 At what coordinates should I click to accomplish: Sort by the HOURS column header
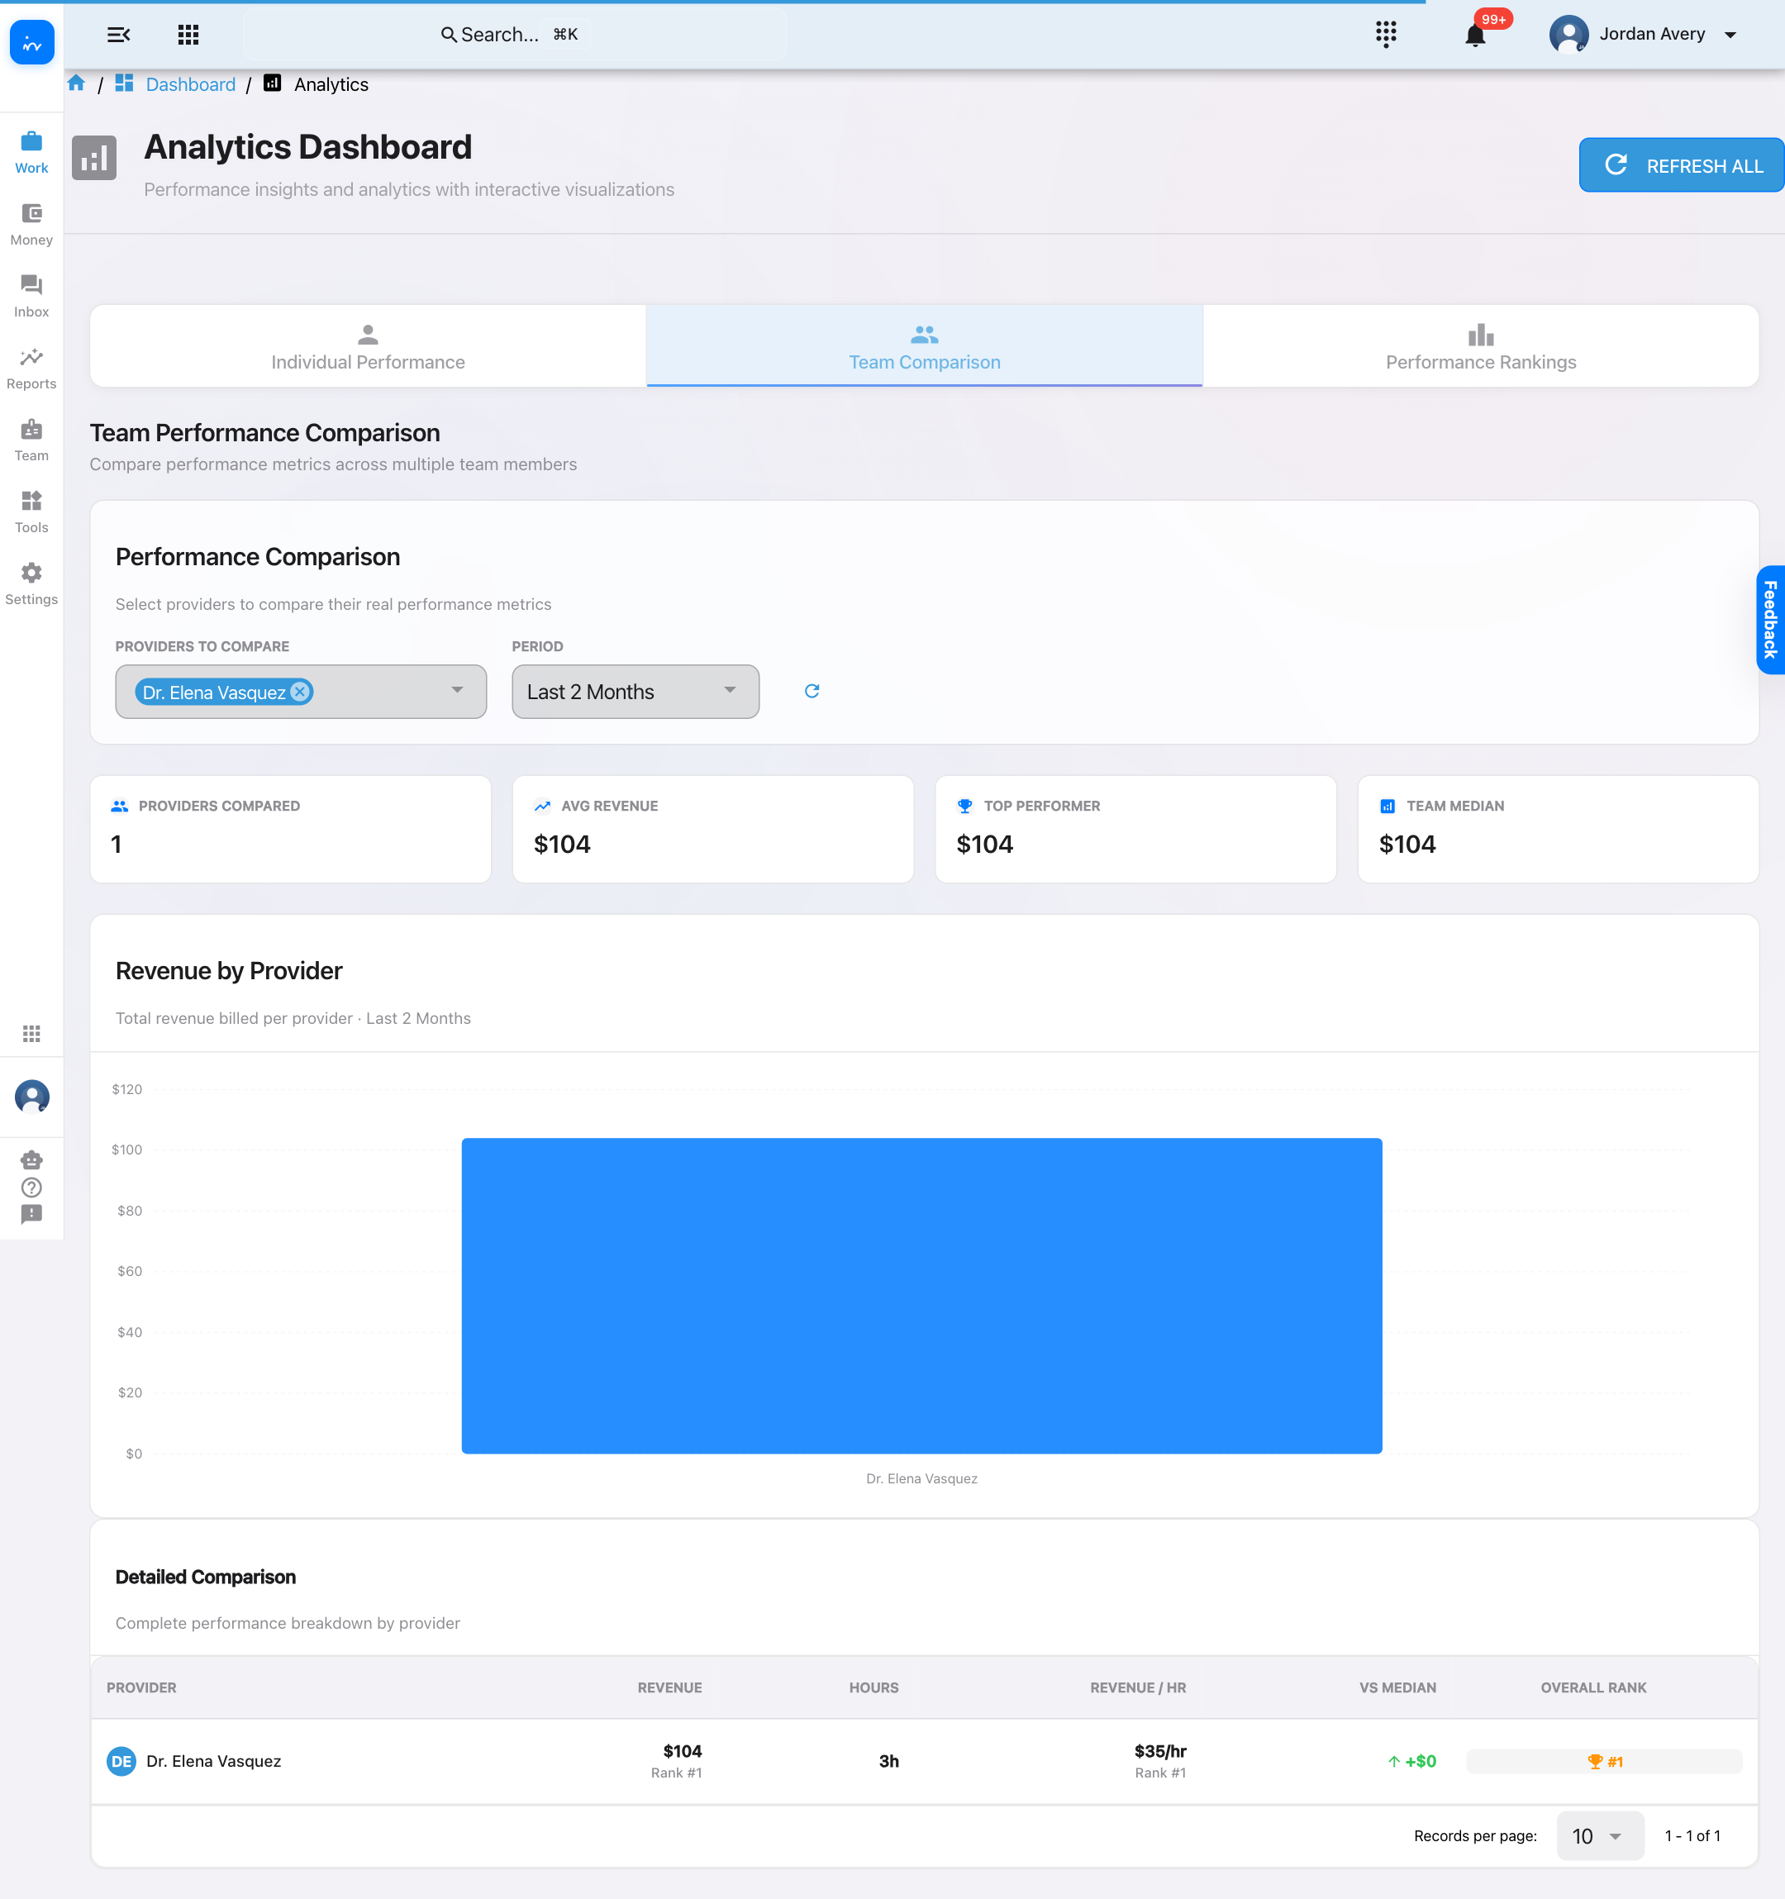point(873,1688)
